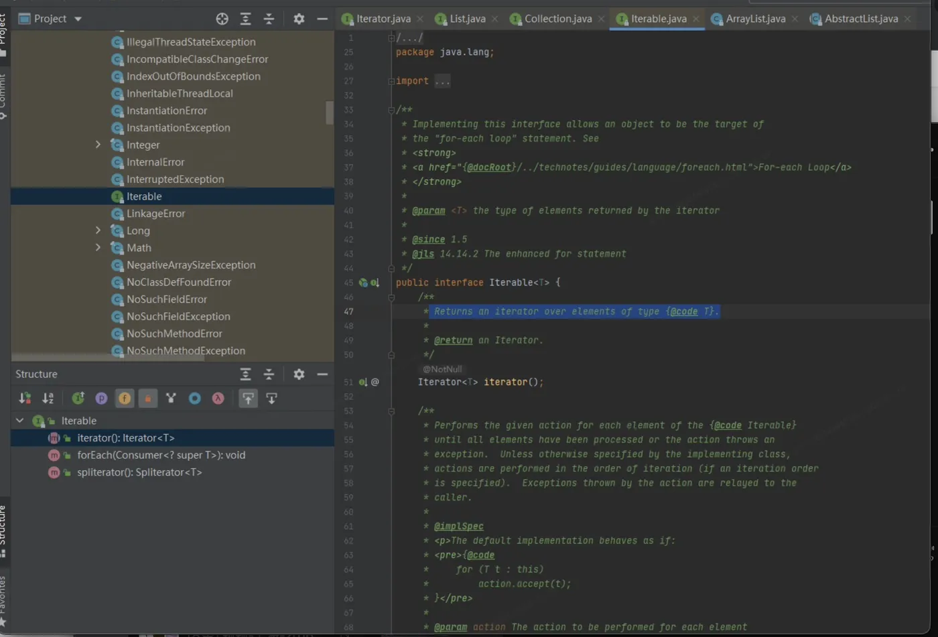Click gutter icon beside iterator() line 51
This screenshot has height=637, width=938.
362,382
